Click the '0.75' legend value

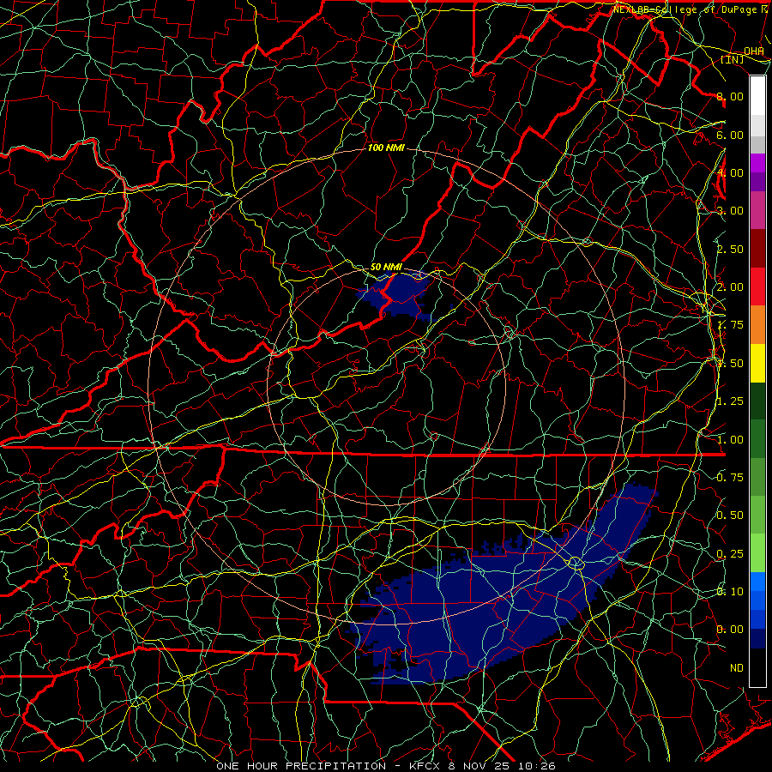(x=730, y=478)
